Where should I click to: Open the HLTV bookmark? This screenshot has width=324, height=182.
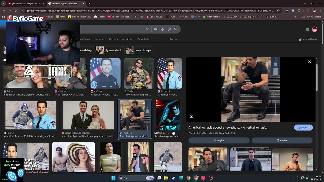[x=195, y=17]
